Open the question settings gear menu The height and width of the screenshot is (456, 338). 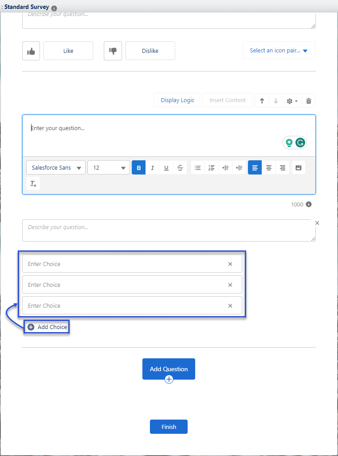coord(292,101)
